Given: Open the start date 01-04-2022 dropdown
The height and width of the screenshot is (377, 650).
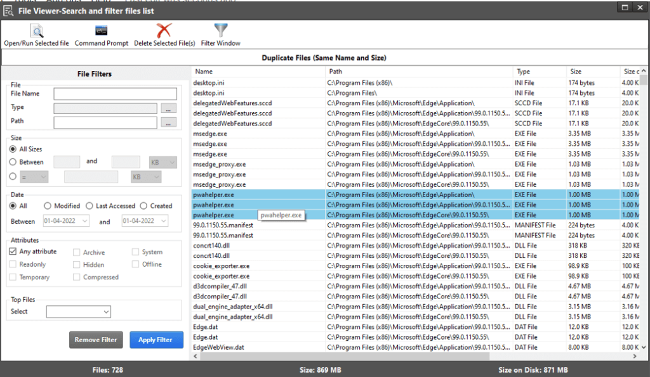Looking at the screenshot, I should coord(66,221).
